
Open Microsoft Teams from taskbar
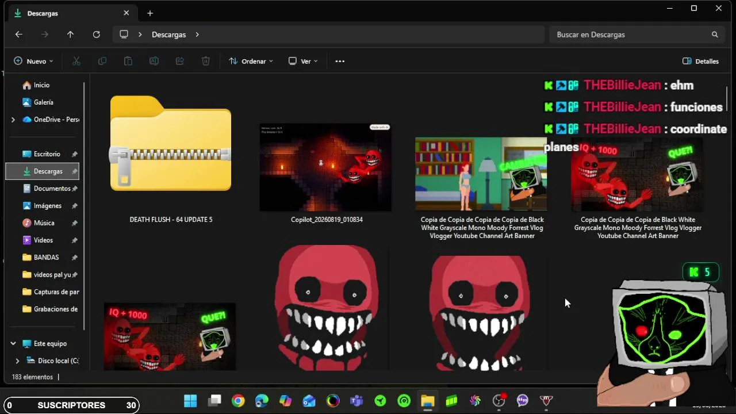(356, 401)
